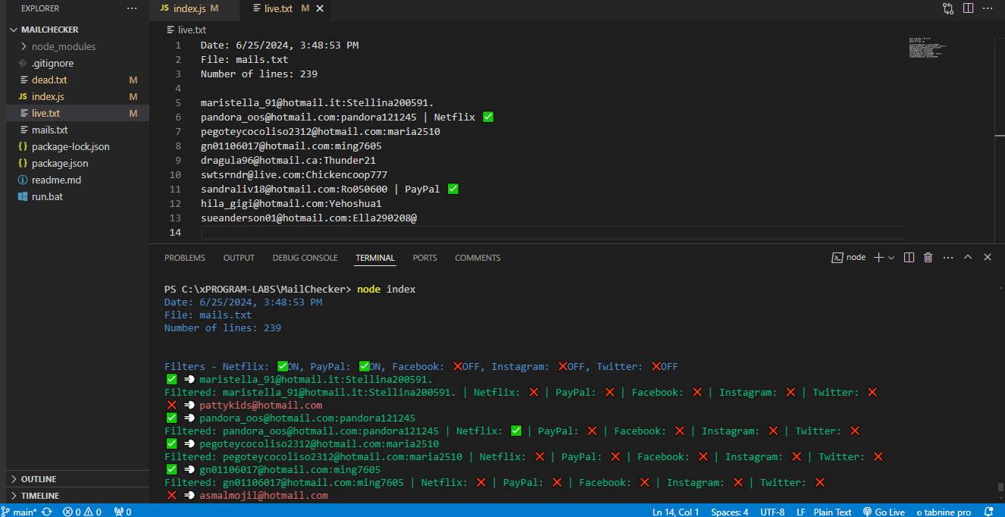Open the DEBUG CONSOLE panel tab
1005x517 pixels.
[x=305, y=258]
